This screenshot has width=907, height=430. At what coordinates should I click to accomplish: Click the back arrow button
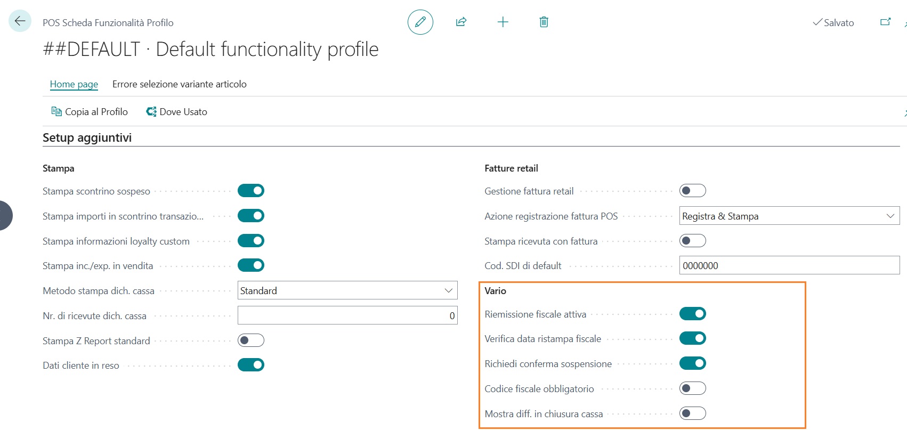tap(20, 21)
